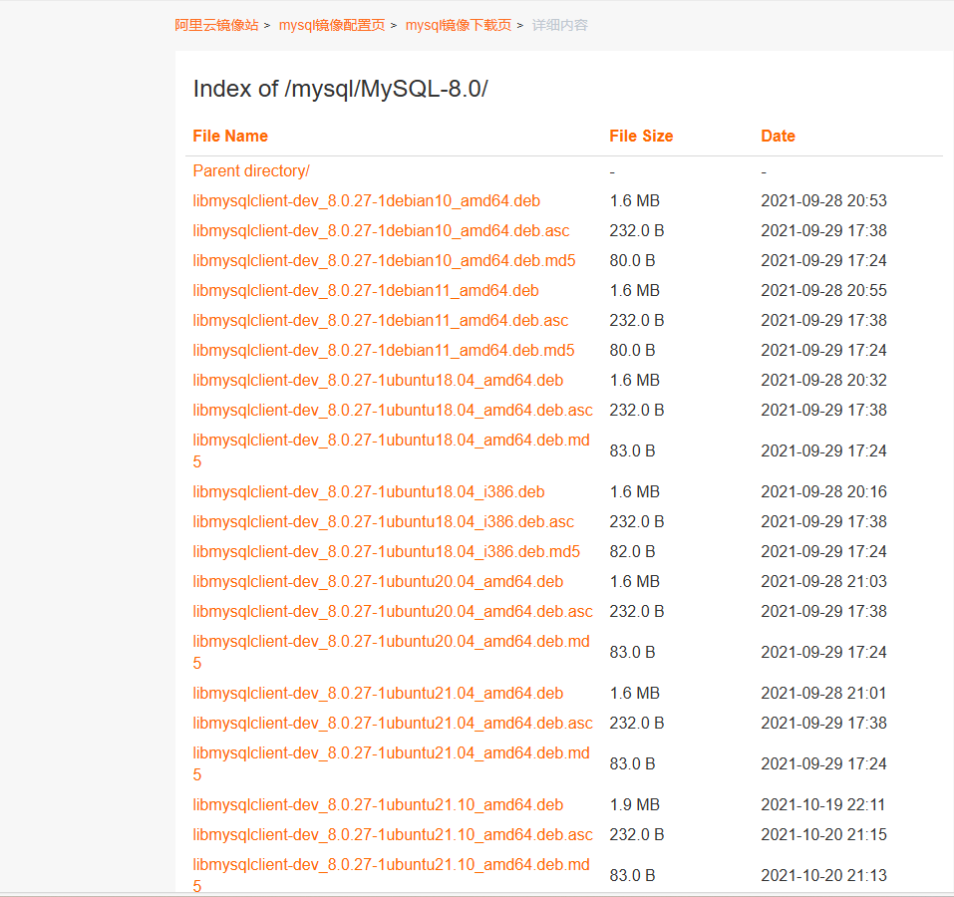The width and height of the screenshot is (954, 897).
Task: Download libmysqlclient-dev ubuntu21.10_amd64.deb
Action: click(378, 804)
